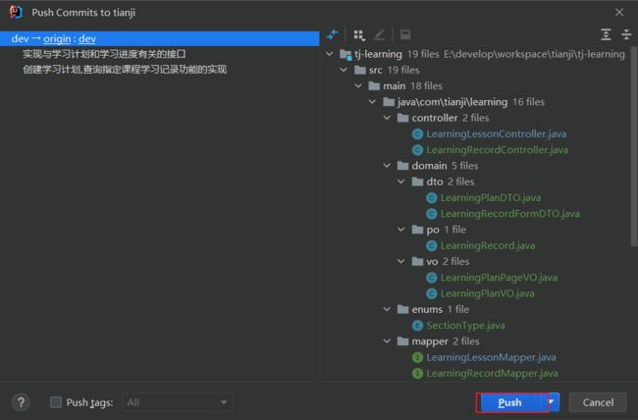This screenshot has height=420, width=638.
Task: Click the enums folder icon
Action: [402, 309]
